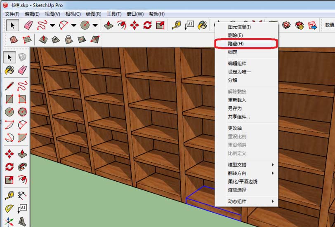Select the Scale tool in the top toolbar
Image resolution: width=335 pixels, height=227 pixels.
160,25
